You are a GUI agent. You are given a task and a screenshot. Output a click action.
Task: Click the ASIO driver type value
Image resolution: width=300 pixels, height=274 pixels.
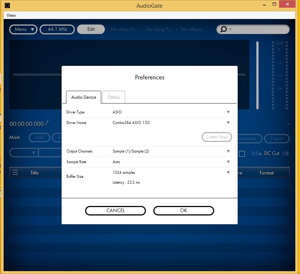(x=117, y=112)
